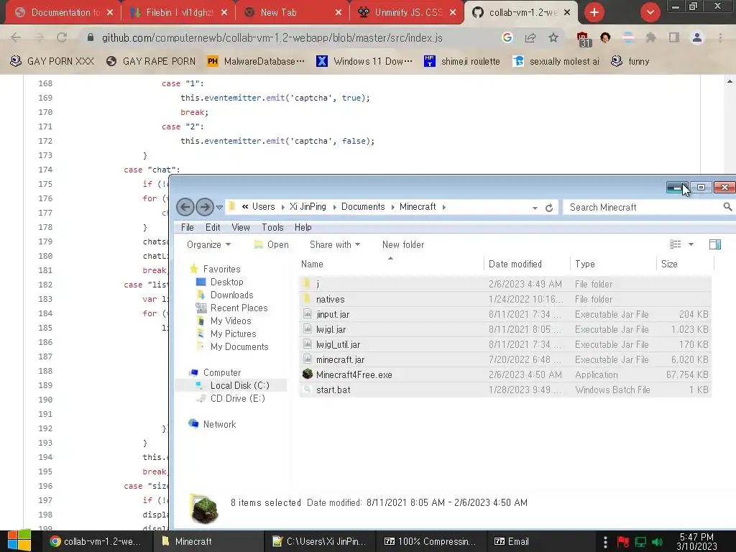Select start.bat batch file
736x552 pixels.
(505, 390)
